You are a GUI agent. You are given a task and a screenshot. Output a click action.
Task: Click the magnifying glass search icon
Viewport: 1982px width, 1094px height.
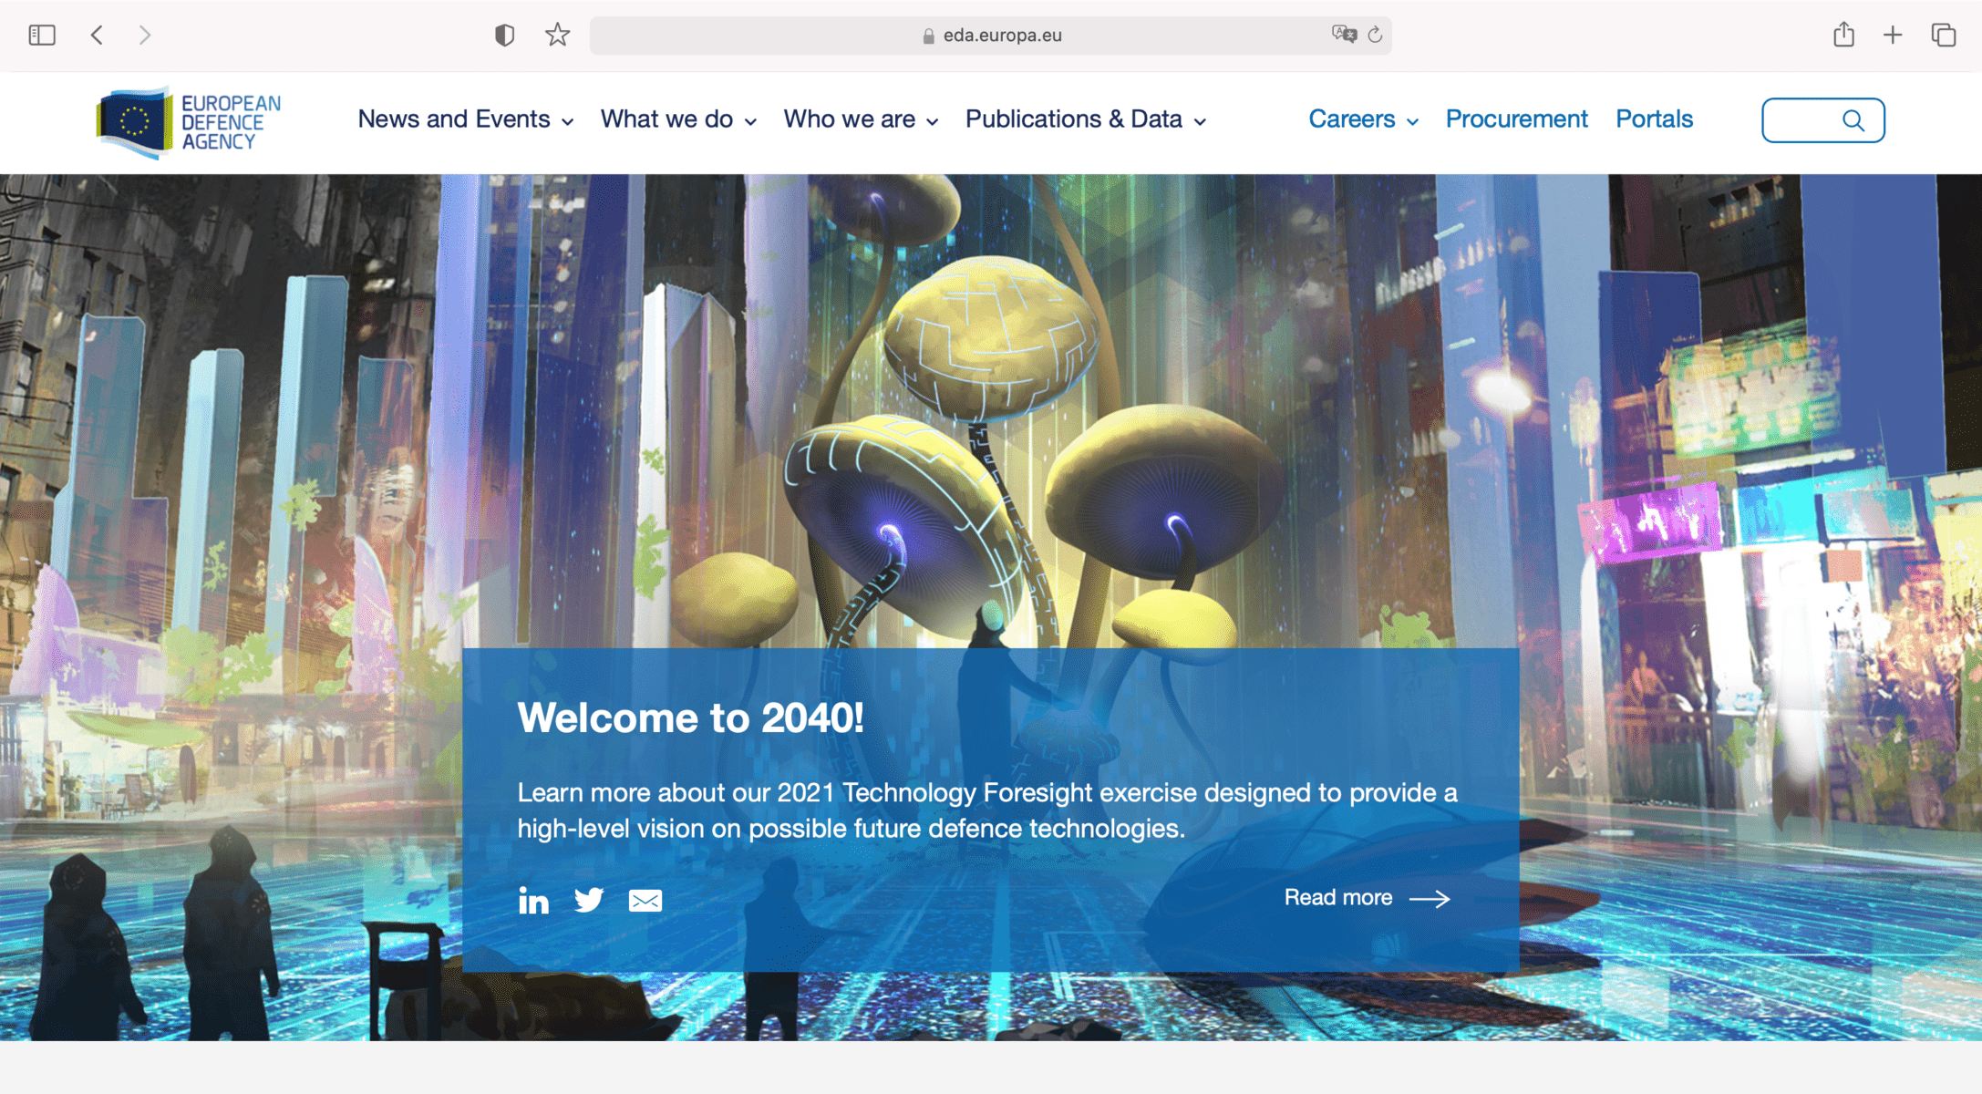tap(1853, 120)
